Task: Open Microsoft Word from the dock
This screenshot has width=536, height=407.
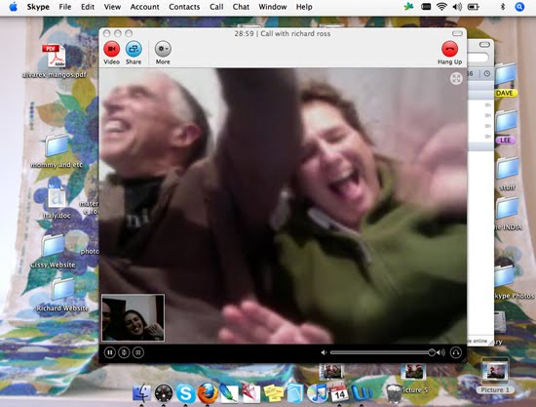Action: [x=362, y=393]
